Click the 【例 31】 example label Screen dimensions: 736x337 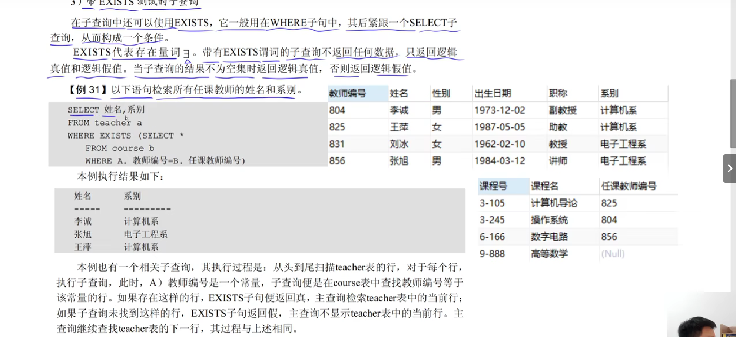tap(89, 90)
